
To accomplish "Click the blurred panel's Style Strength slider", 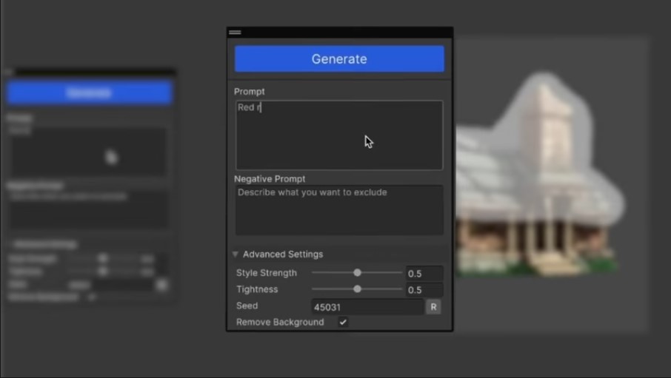I will pos(103,259).
